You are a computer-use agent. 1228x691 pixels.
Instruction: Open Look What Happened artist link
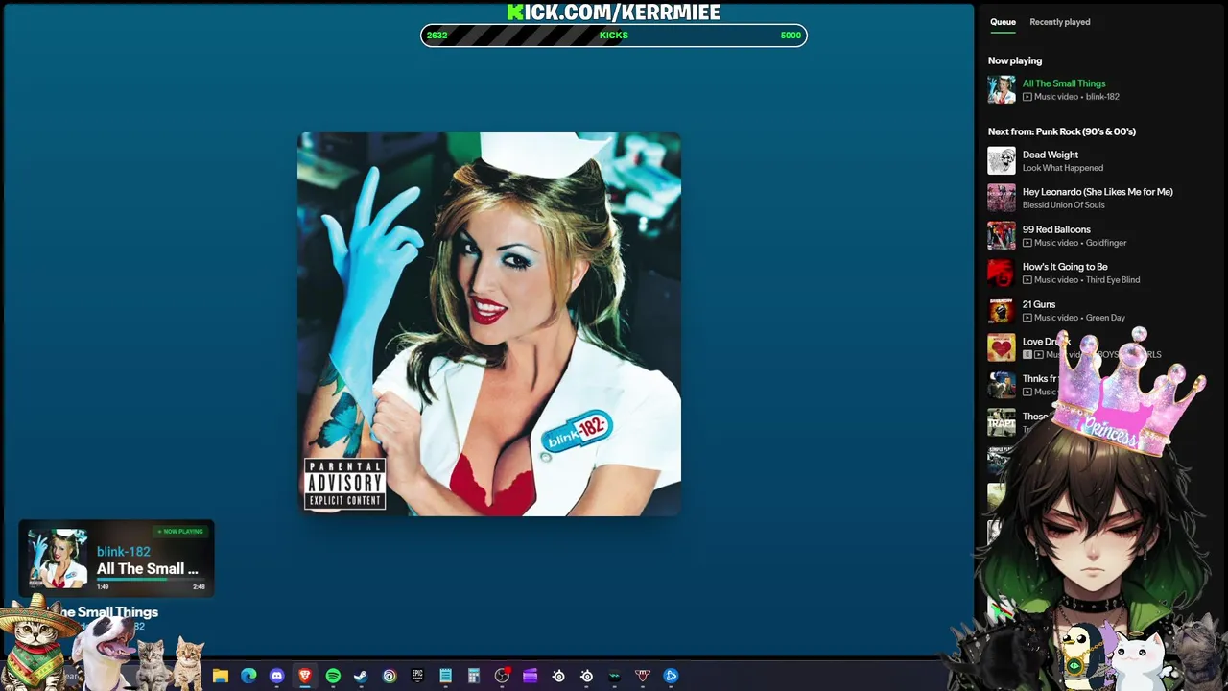click(1062, 168)
